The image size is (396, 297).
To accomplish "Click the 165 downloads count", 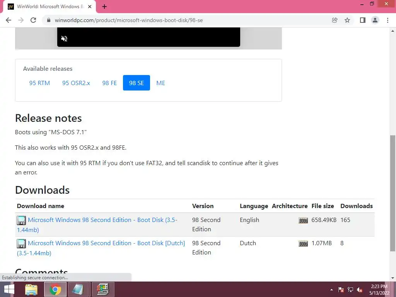I will [x=345, y=220].
